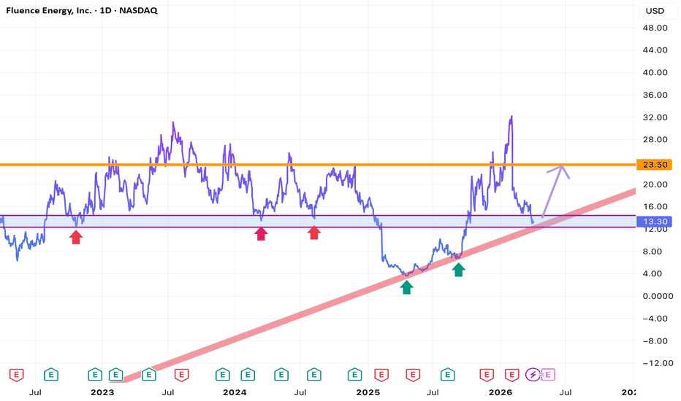The width and height of the screenshot is (681, 401).
Task: Open the green earnings marker just after 2024
Action: [x=248, y=375]
